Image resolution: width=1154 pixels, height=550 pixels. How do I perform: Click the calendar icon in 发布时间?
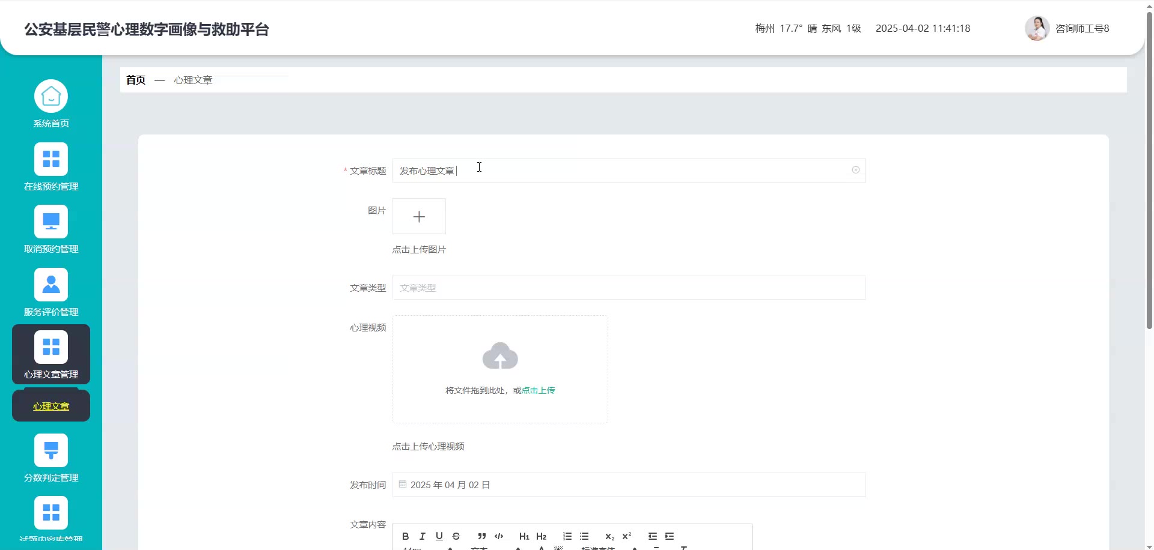point(403,484)
